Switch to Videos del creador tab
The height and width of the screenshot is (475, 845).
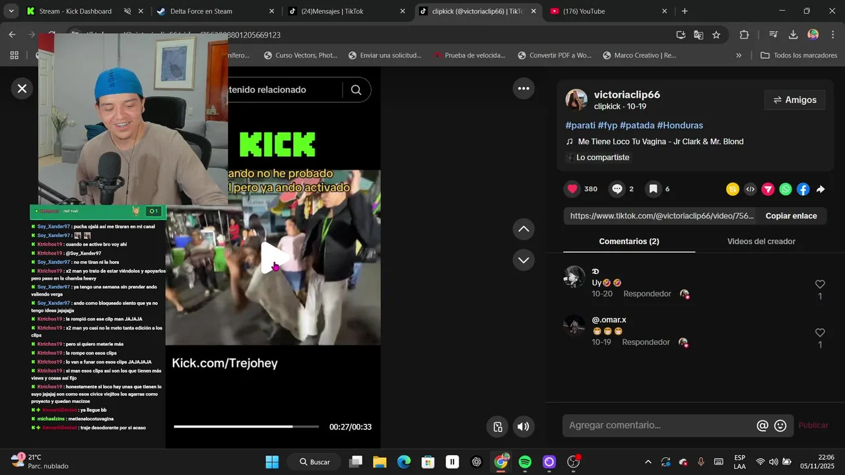761,241
